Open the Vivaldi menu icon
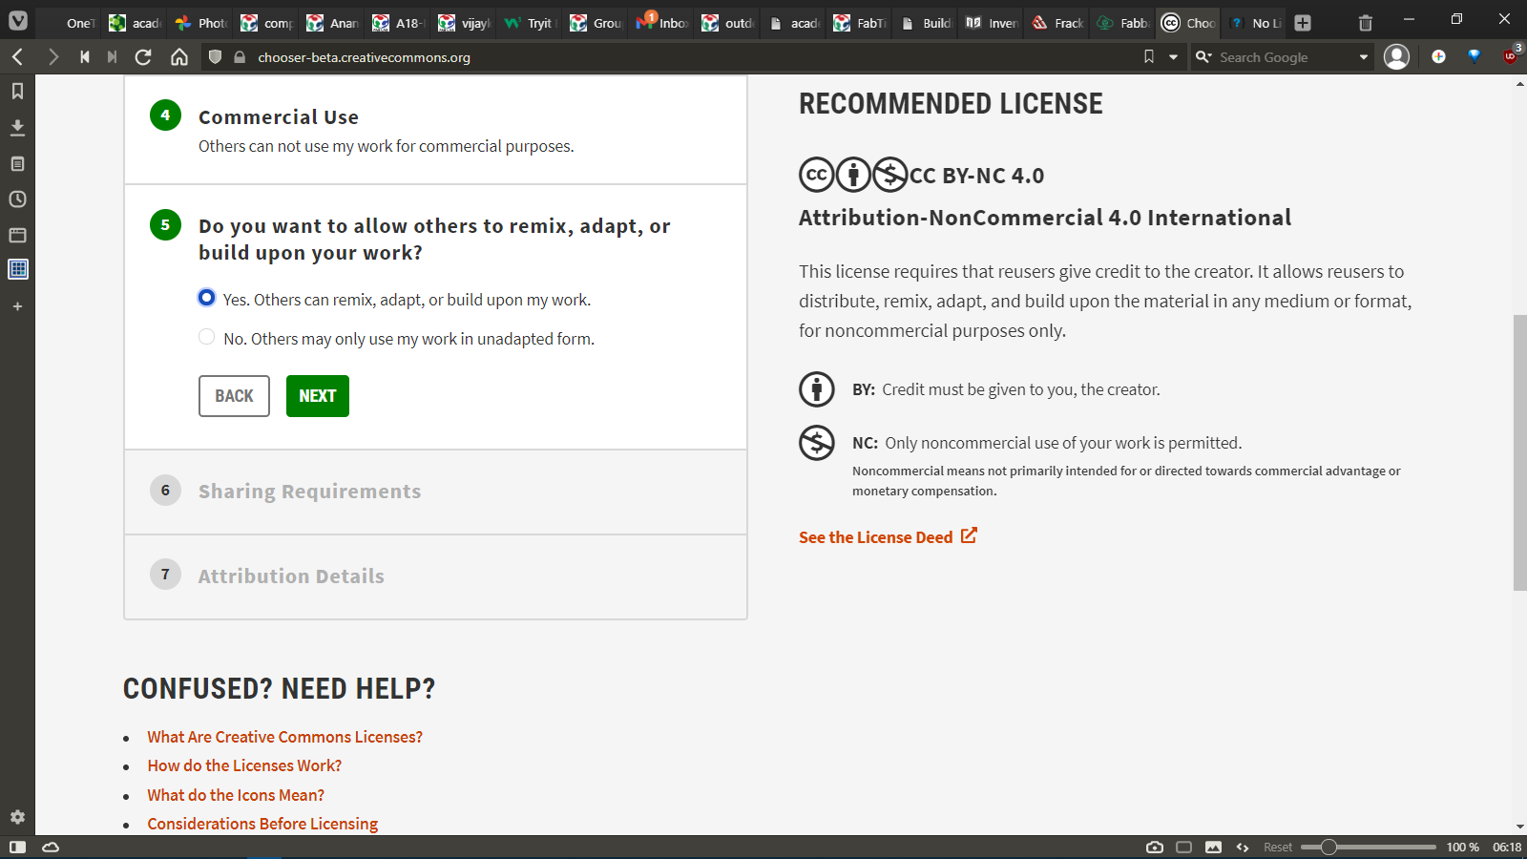Viewport: 1527px width, 859px height. click(x=18, y=20)
